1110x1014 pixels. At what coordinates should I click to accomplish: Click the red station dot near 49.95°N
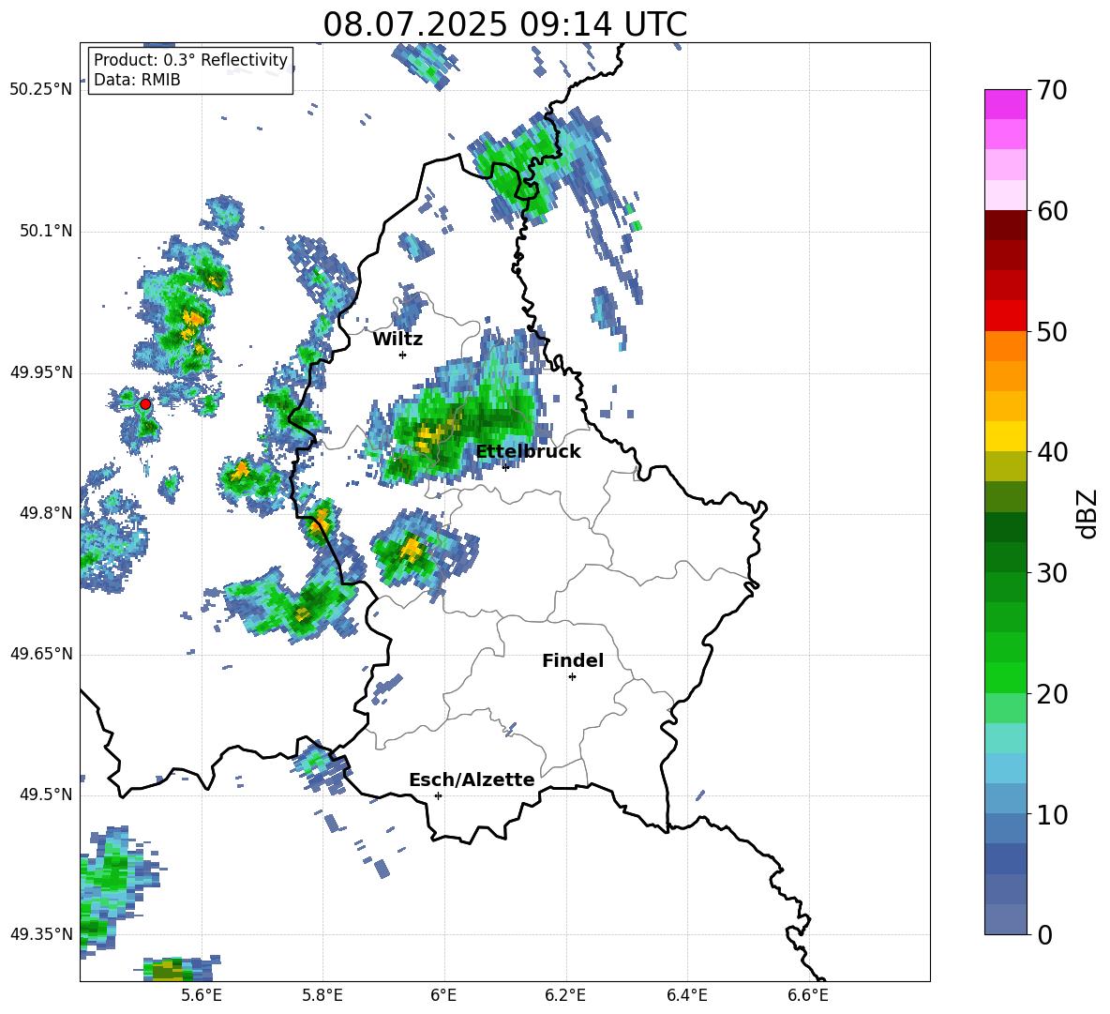(x=145, y=403)
